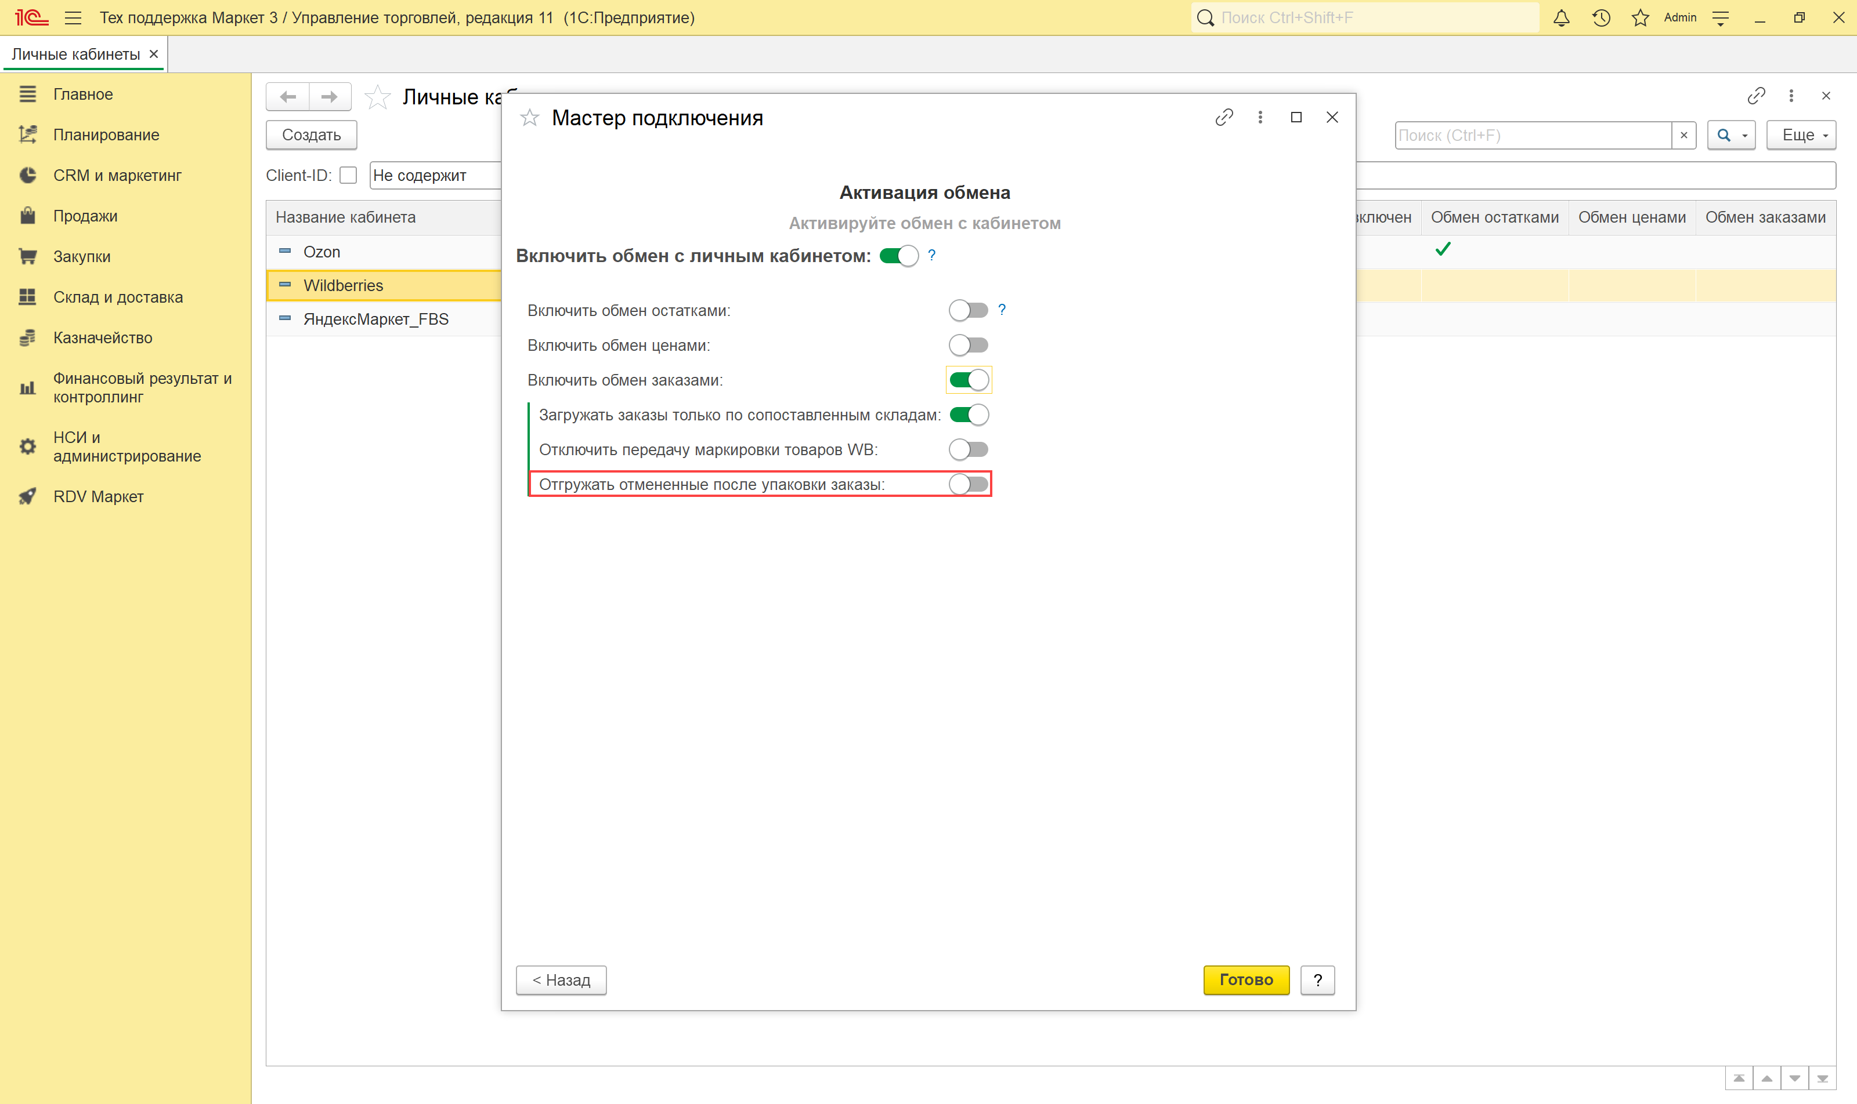Screen dimensions: 1857x1104
Task: Open the notifications bell icon
Action: pyautogui.click(x=1560, y=18)
